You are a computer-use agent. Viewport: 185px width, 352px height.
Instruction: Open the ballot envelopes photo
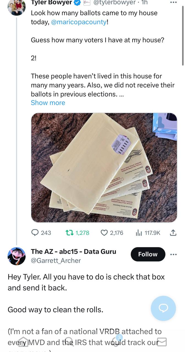click(x=104, y=167)
